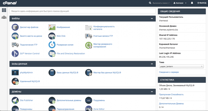Open the Zone Editor text link

pos(99,109)
